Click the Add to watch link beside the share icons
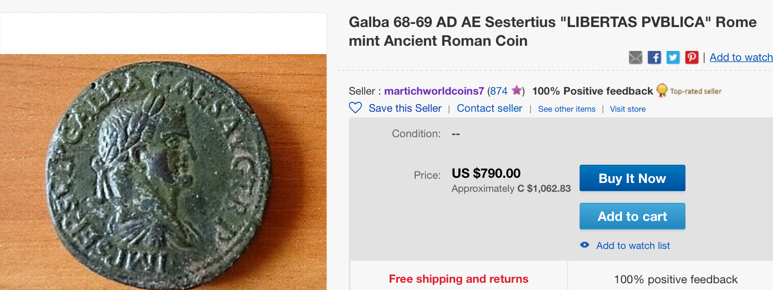The image size is (773, 290). (741, 57)
